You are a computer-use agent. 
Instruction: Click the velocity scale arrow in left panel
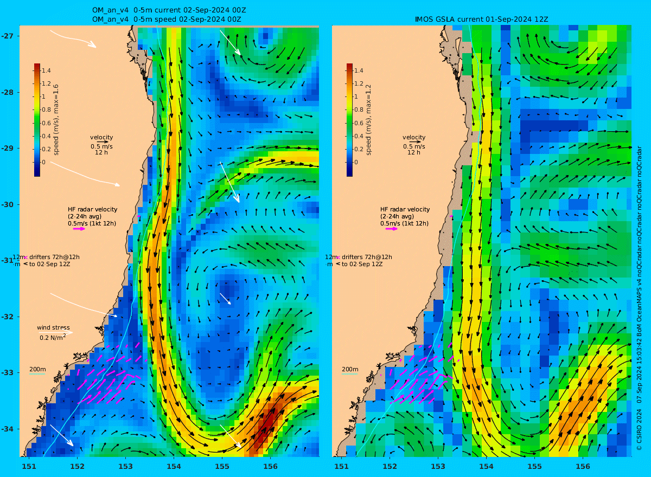point(103,142)
